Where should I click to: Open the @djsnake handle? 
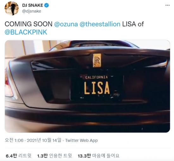[x=32, y=11]
